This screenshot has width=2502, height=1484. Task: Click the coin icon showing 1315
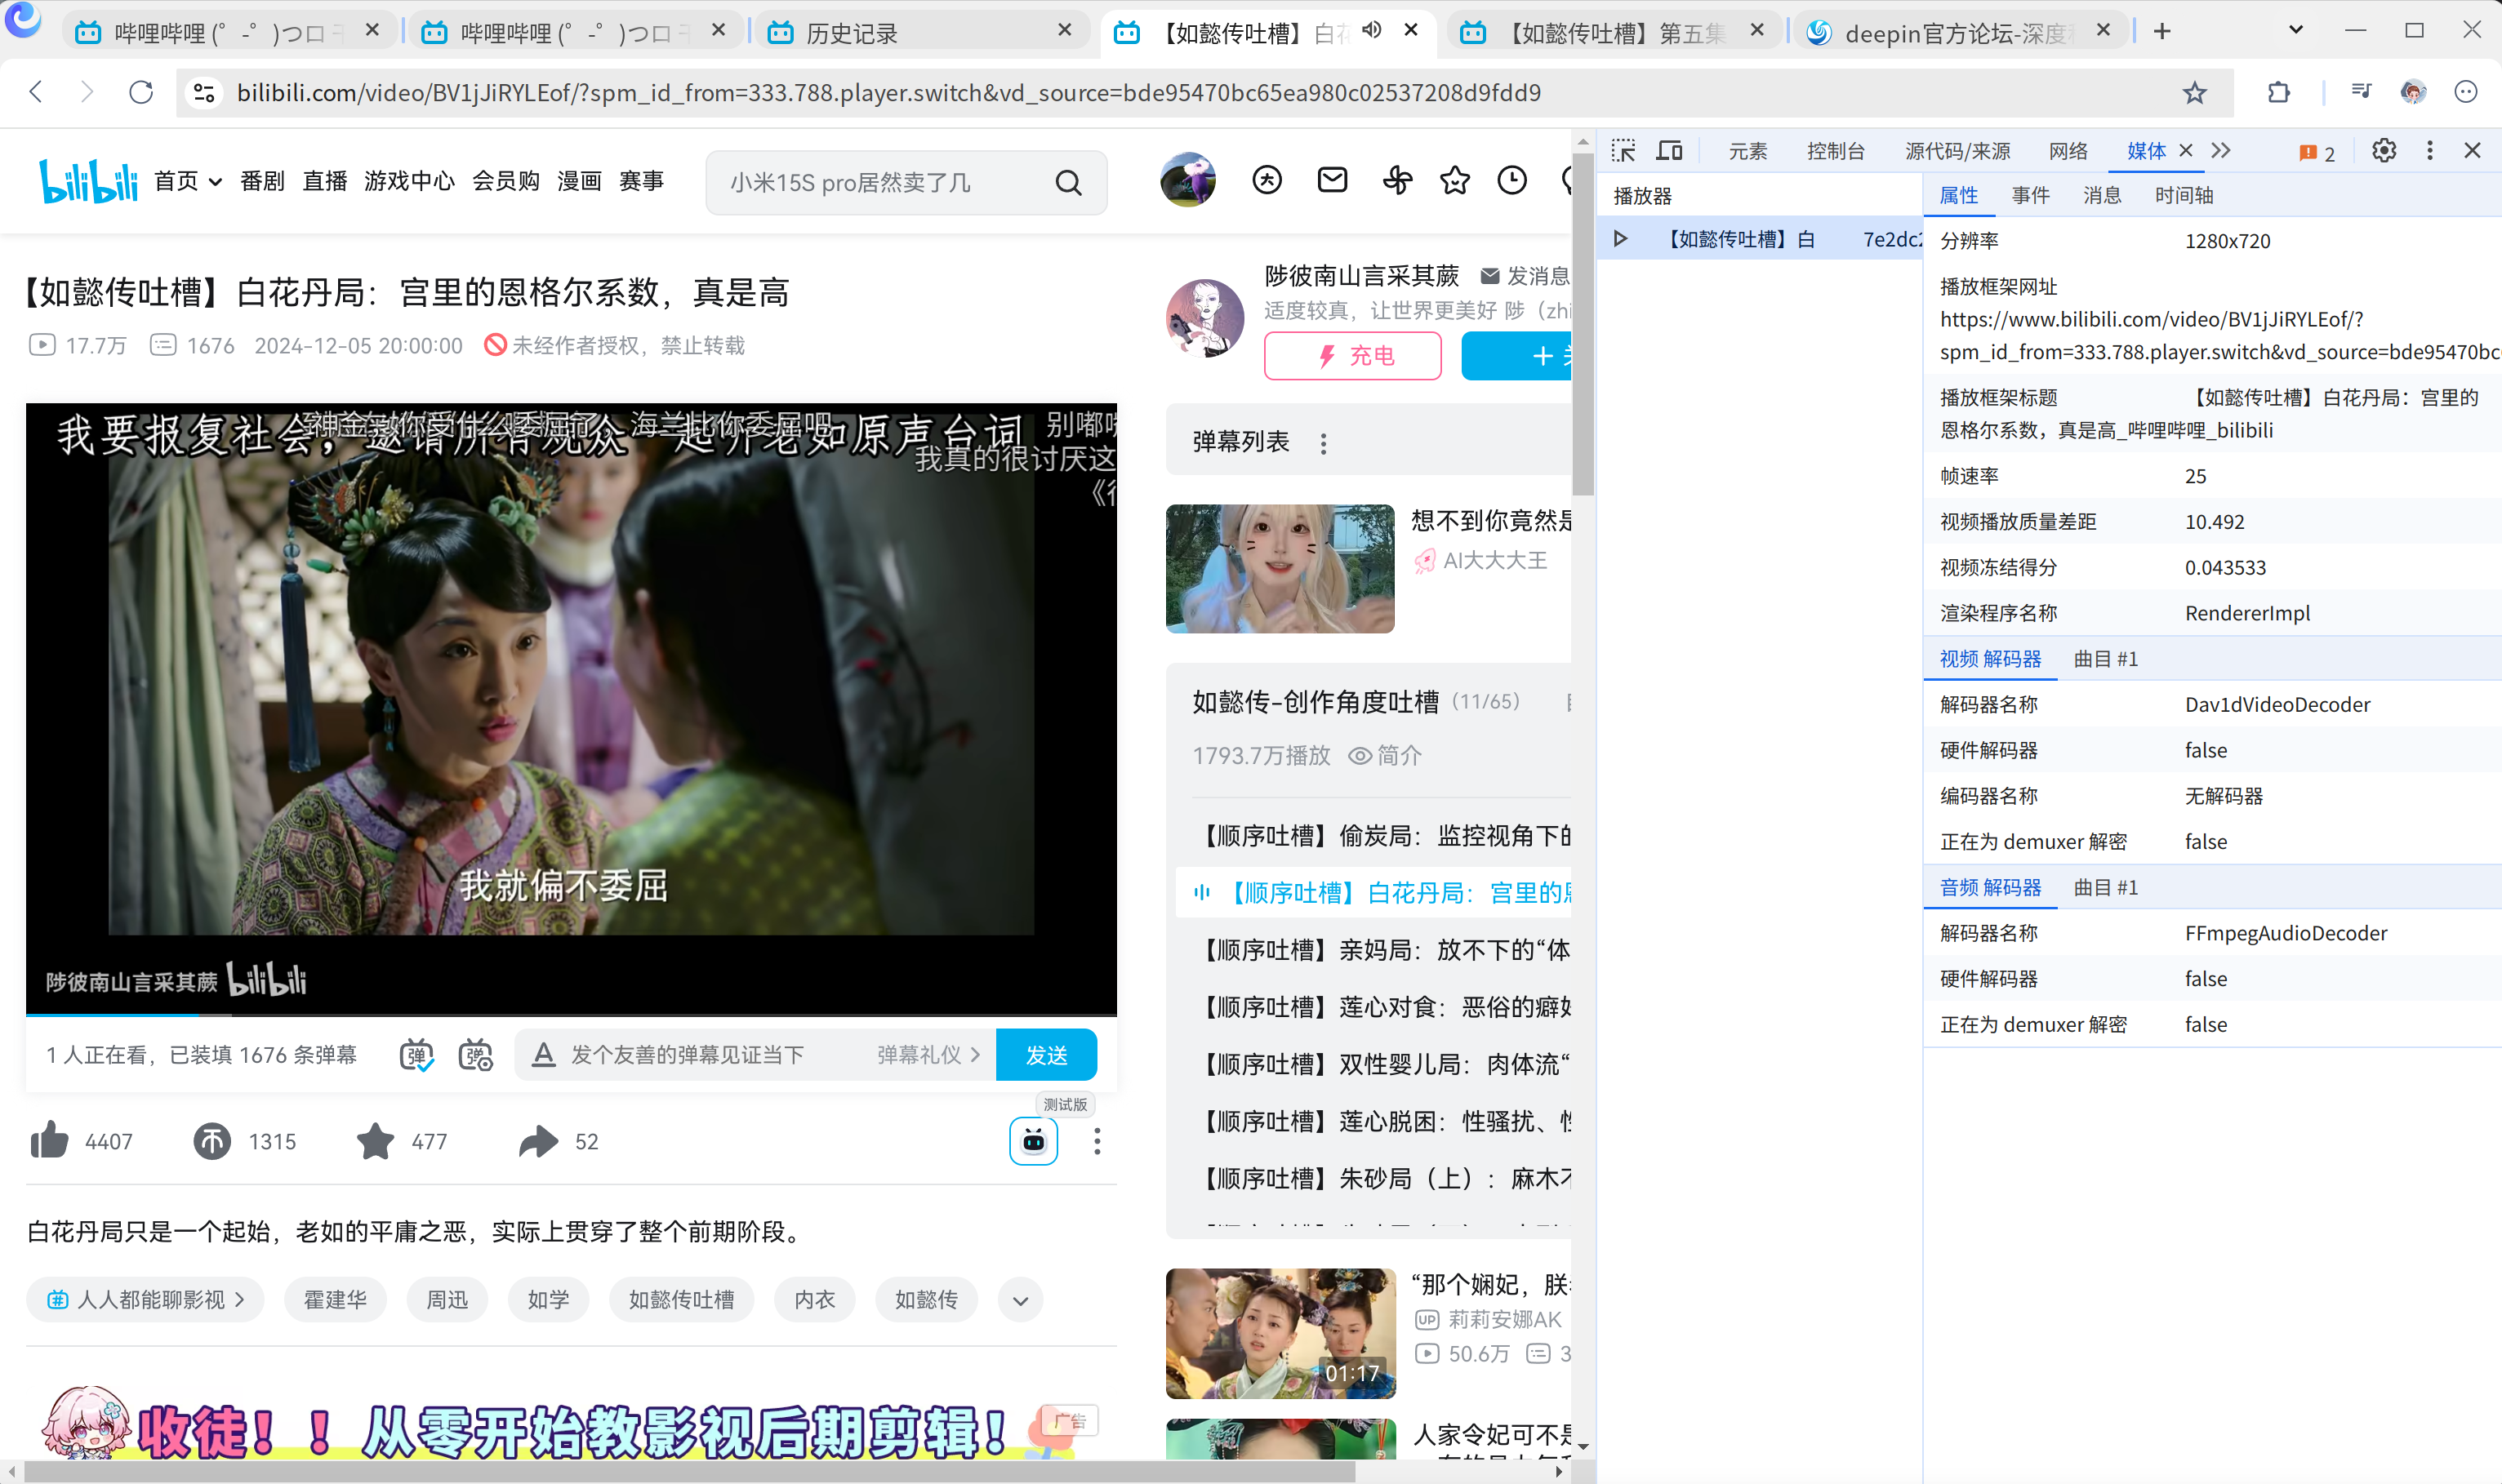click(211, 1141)
